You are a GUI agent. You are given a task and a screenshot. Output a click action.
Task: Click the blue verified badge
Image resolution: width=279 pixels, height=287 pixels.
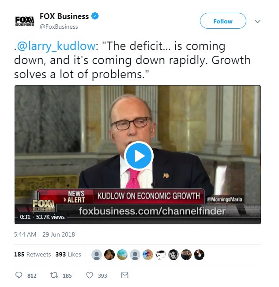[95, 16]
